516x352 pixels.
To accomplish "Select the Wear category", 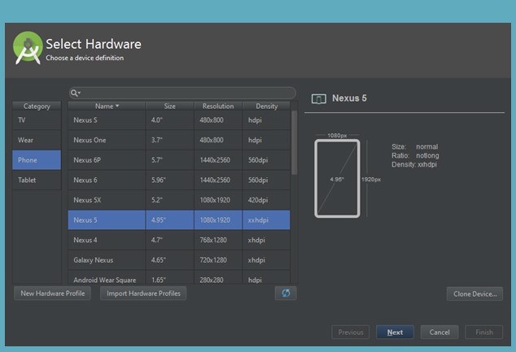I will coord(37,140).
